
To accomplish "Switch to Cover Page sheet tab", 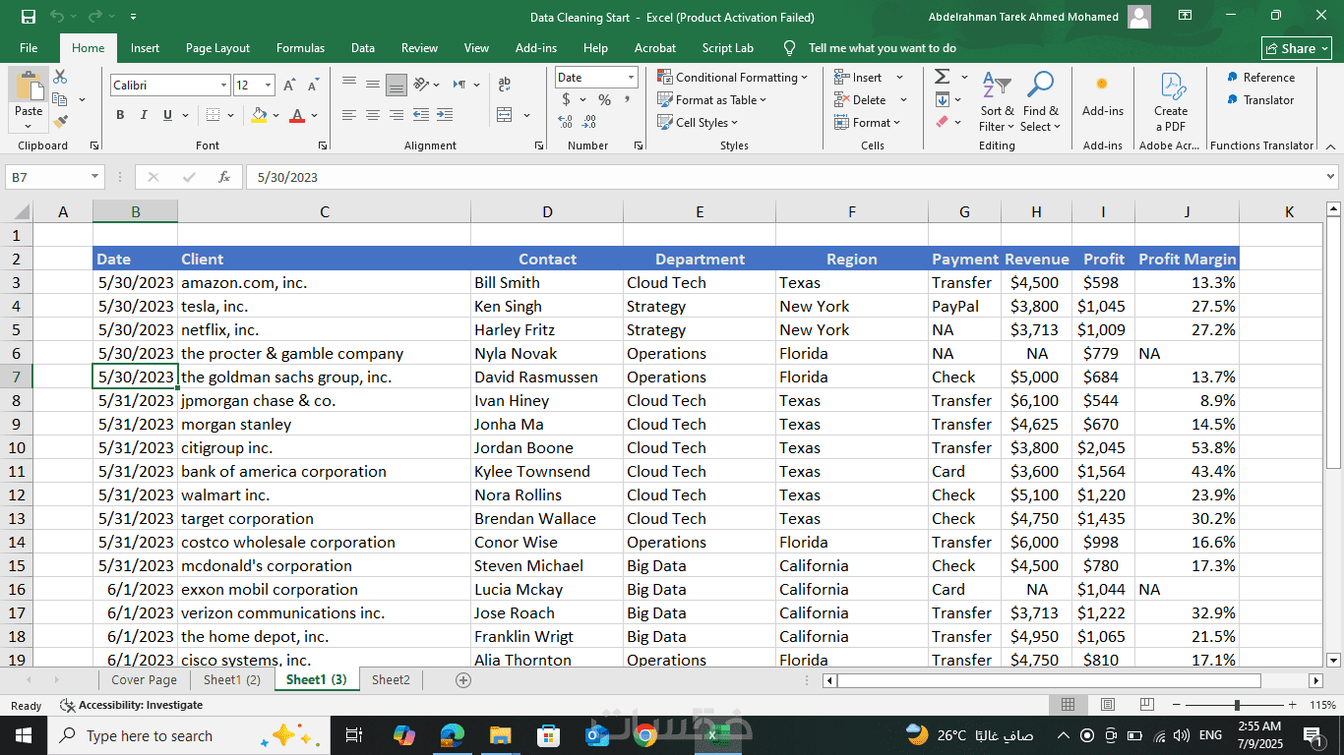I will click(144, 679).
